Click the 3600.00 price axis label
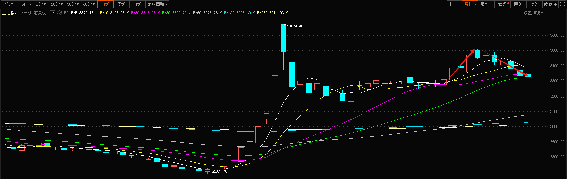The image size is (567, 179). [x=557, y=35]
